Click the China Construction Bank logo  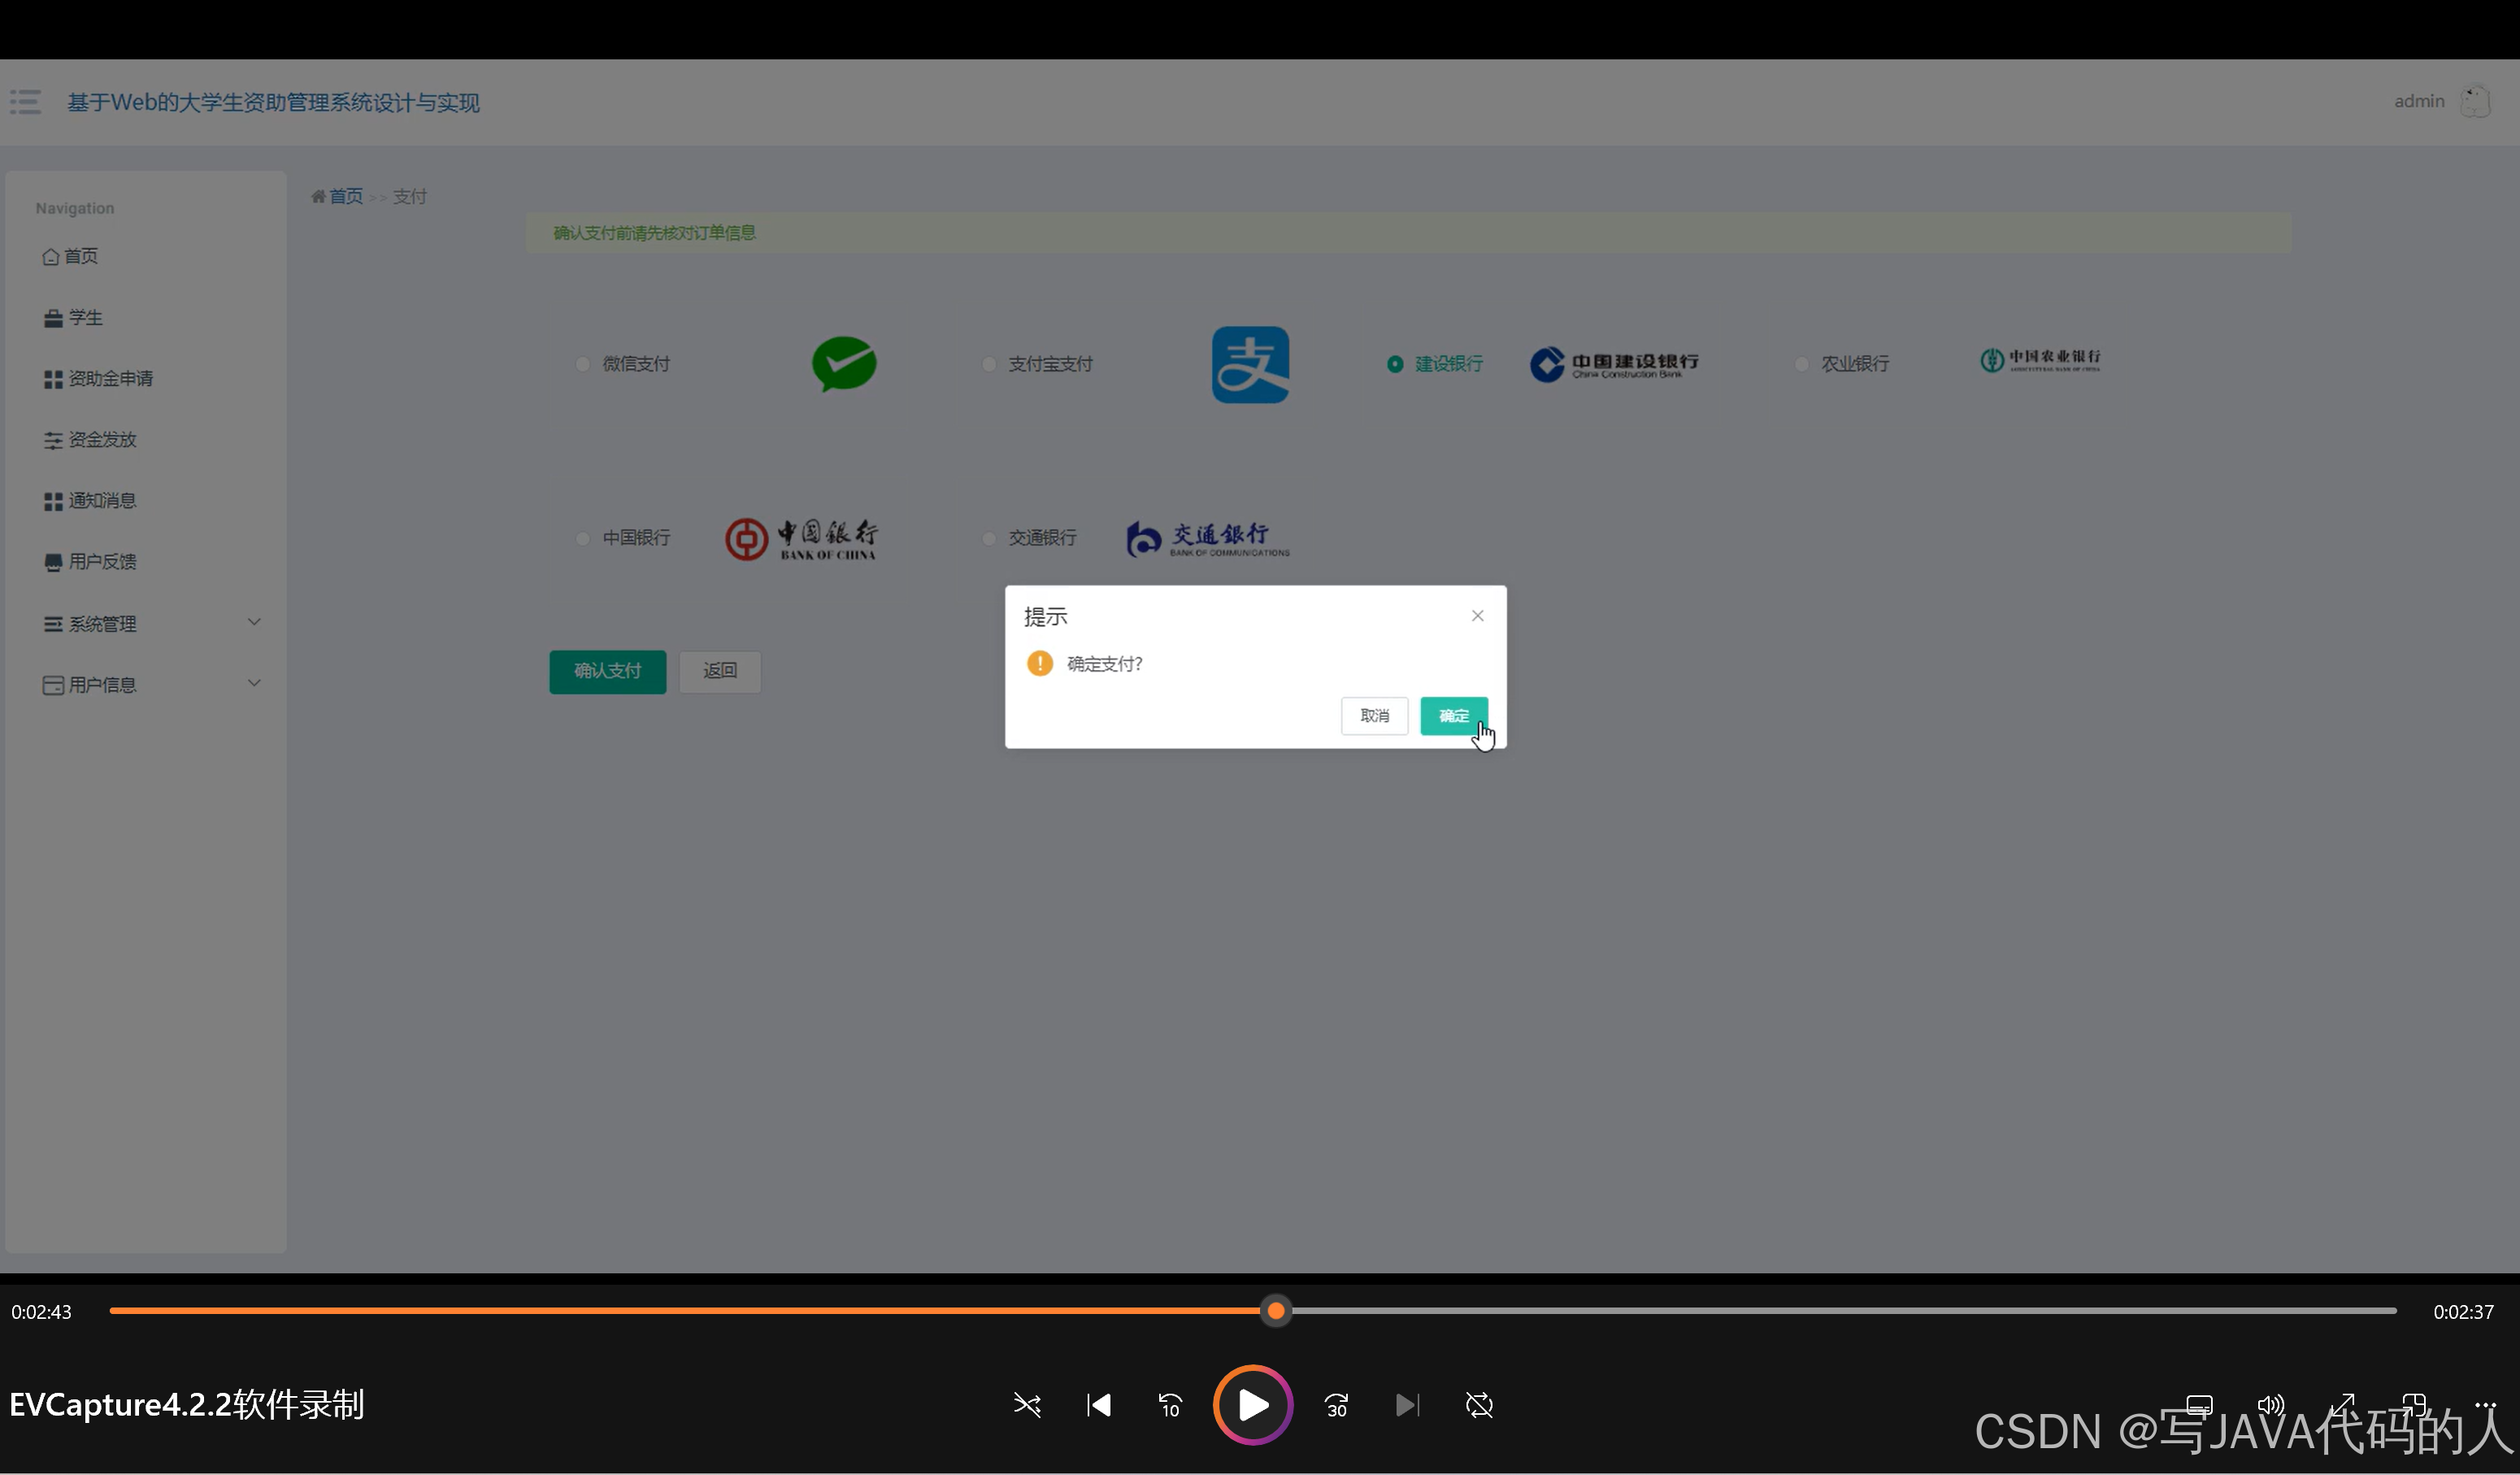point(1614,364)
